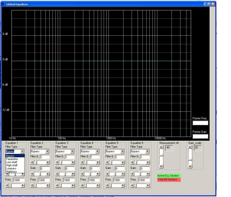Increase Equalizer 2 Gain with right arrow
Image resolution: width=231 pixels, height=197 pixels.
tap(48, 174)
